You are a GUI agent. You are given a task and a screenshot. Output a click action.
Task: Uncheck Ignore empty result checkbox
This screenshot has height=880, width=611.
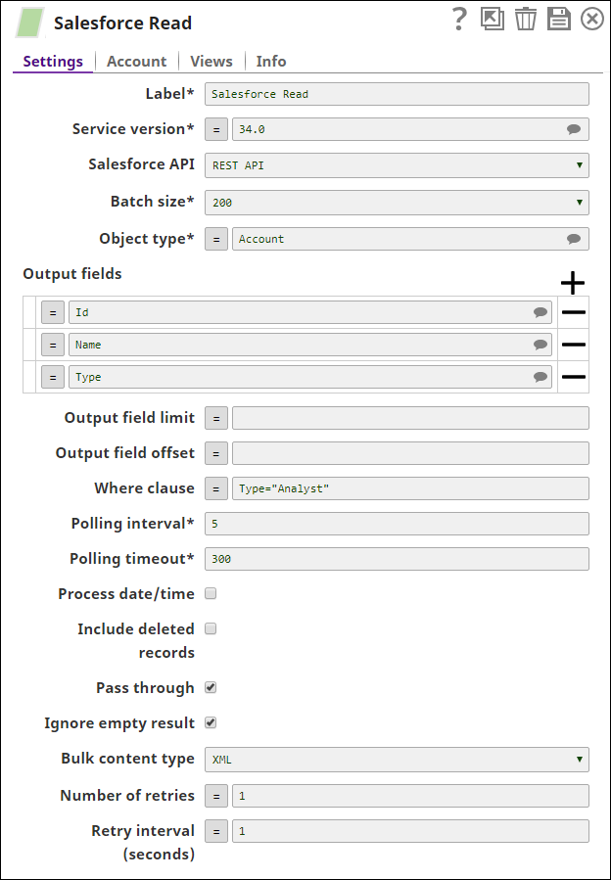pos(211,722)
